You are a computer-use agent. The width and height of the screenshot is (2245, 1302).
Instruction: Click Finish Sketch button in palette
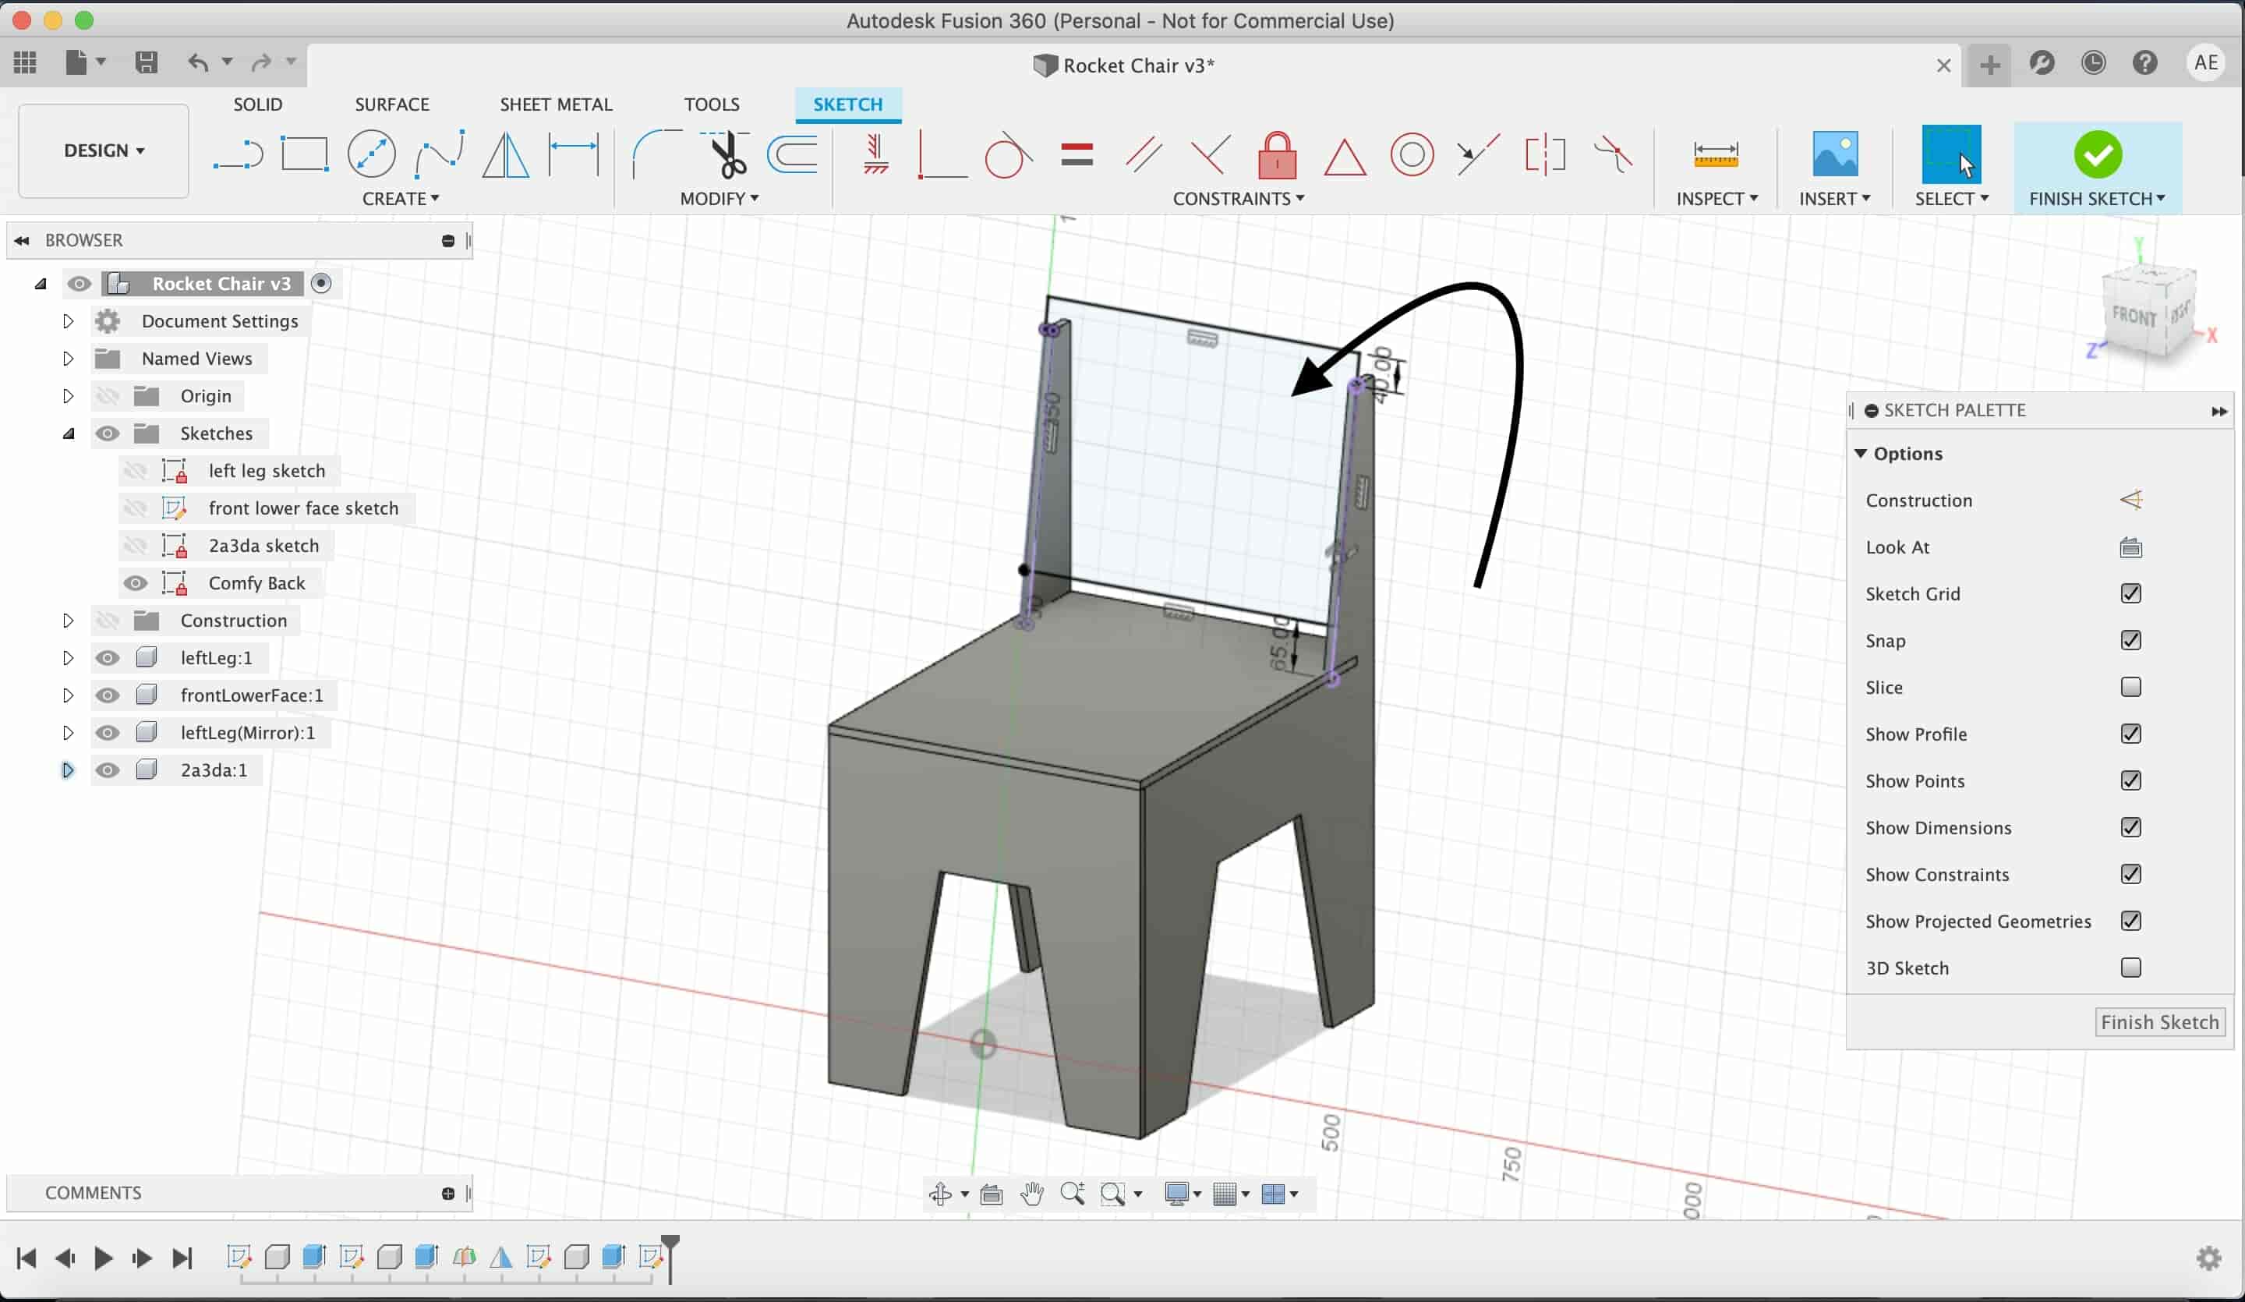click(2159, 1022)
